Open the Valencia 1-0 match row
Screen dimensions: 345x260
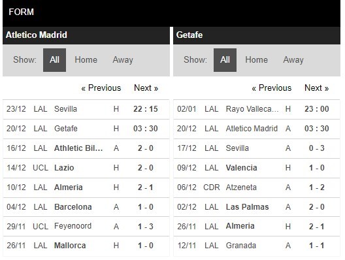[257, 168]
